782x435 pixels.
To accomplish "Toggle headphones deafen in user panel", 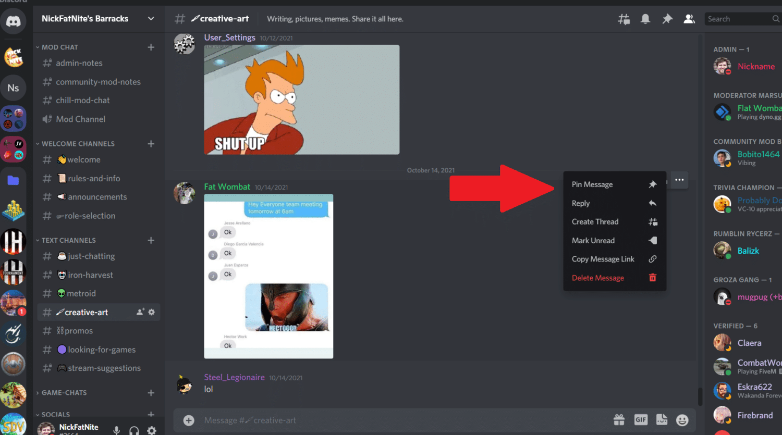I will (x=134, y=430).
